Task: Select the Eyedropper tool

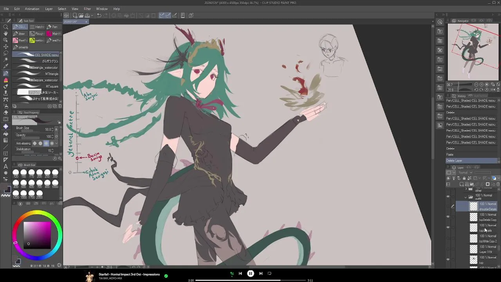Action: pyautogui.click(x=5, y=67)
